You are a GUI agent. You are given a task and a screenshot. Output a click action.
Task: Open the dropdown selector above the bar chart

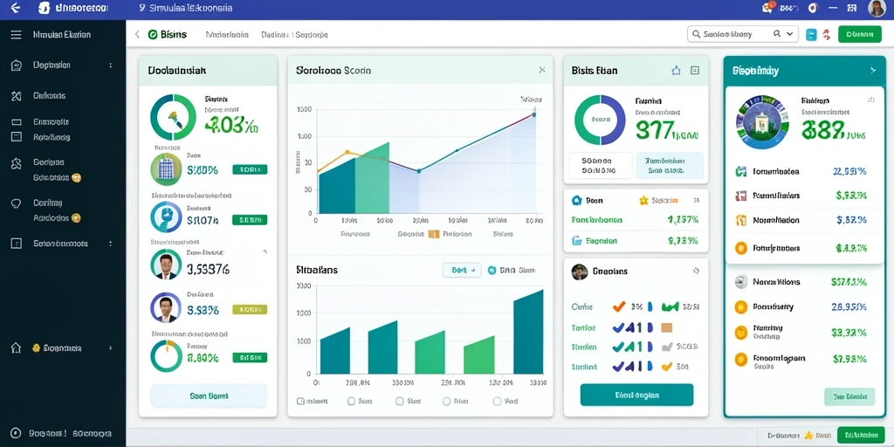[x=462, y=271]
